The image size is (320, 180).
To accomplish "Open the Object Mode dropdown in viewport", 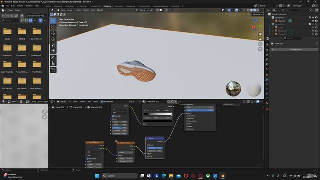I will 66,10.
